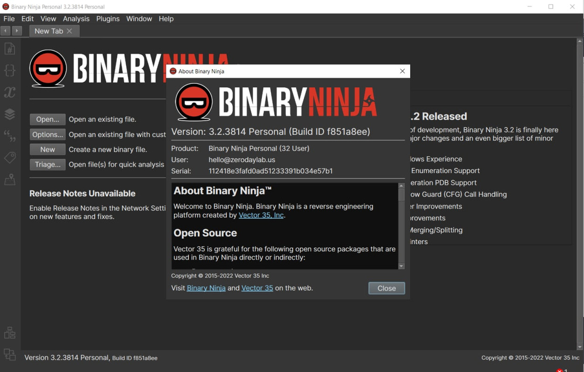584x372 pixels.
Task: Open the Tags sidebar icon
Action: point(10,158)
